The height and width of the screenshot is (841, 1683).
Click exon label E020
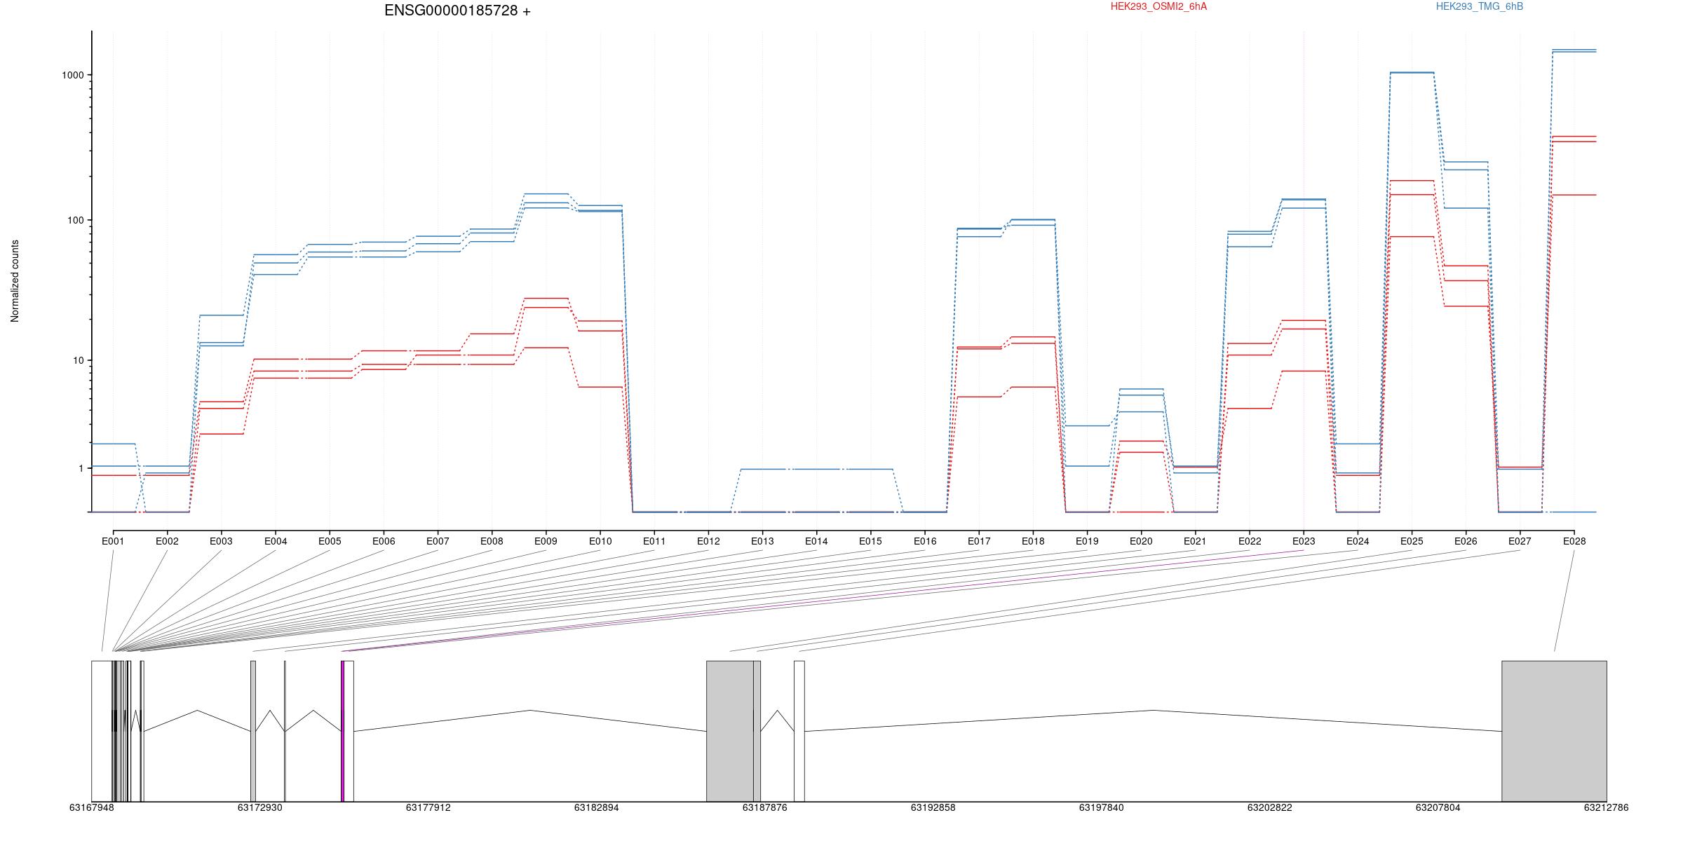1141,541
